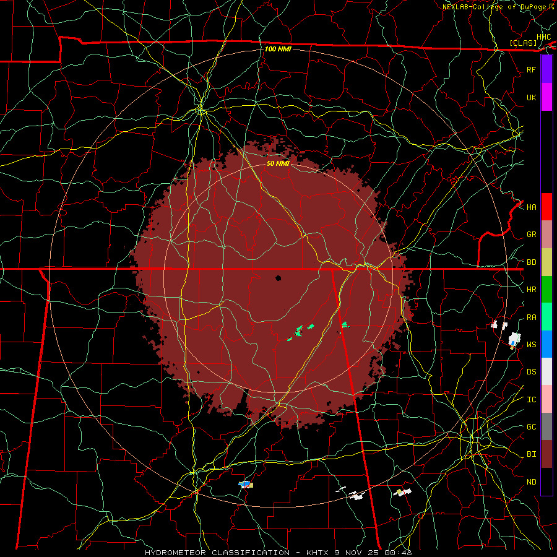Click the '00:48' timestamp
The height and width of the screenshot is (557, 557).
coord(398,553)
